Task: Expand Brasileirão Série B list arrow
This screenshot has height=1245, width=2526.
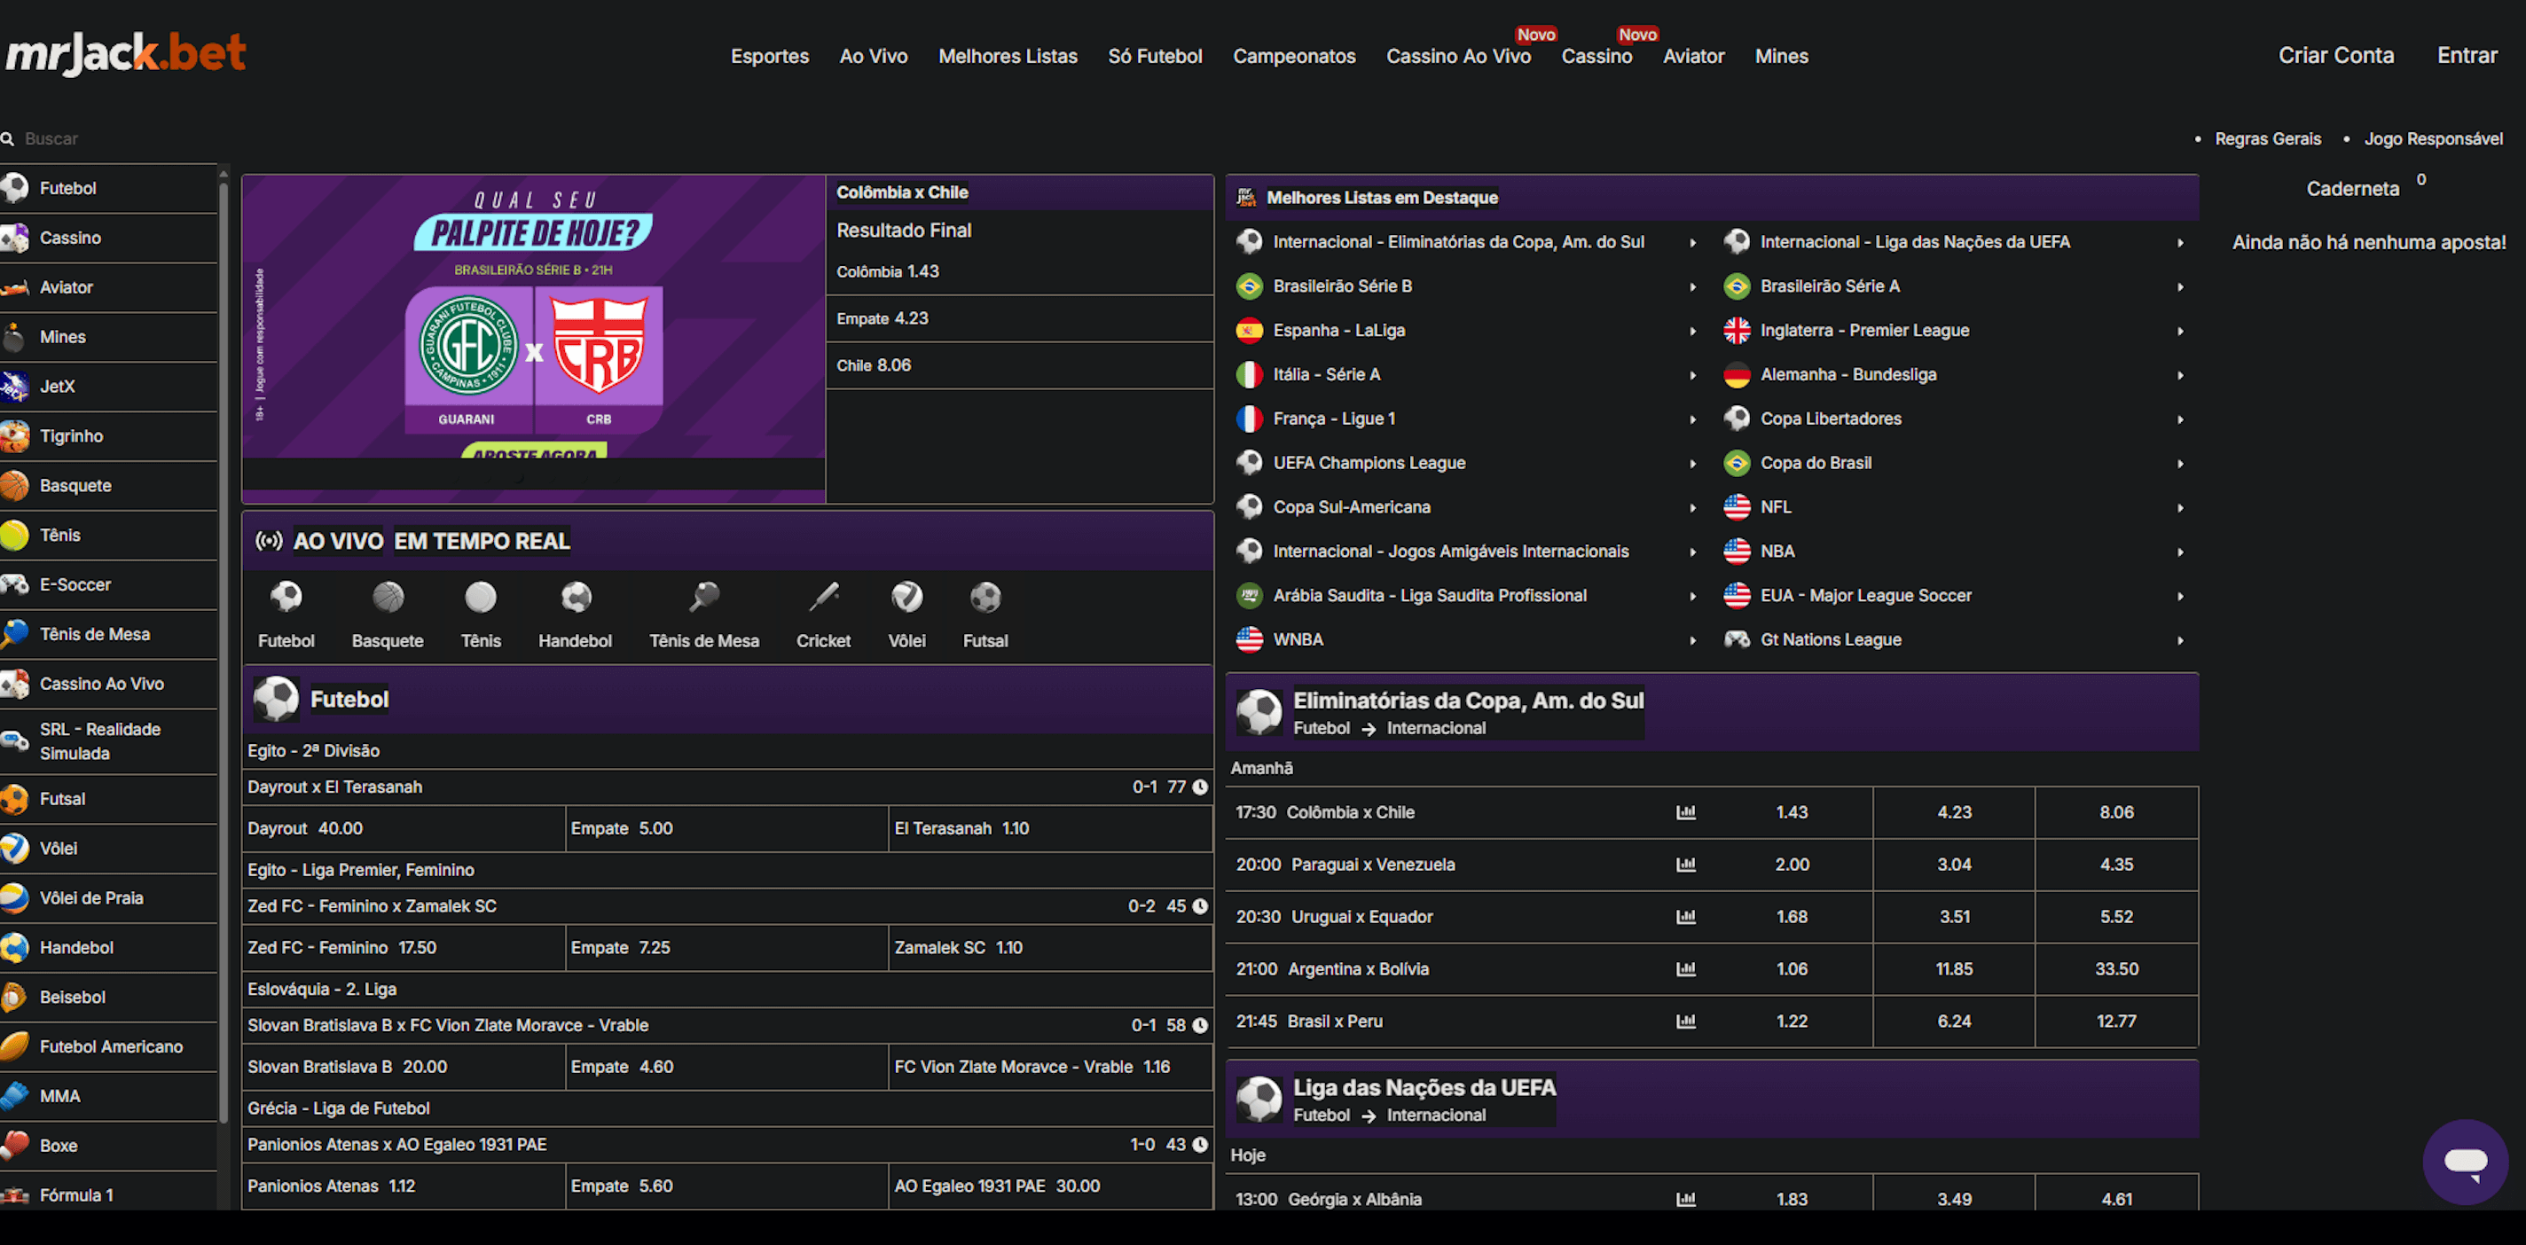Action: pos(1692,287)
